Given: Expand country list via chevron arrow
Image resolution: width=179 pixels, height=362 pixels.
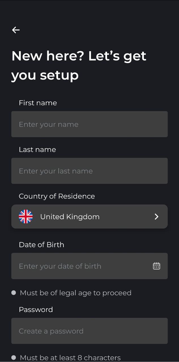Looking at the screenshot, I should point(157,217).
